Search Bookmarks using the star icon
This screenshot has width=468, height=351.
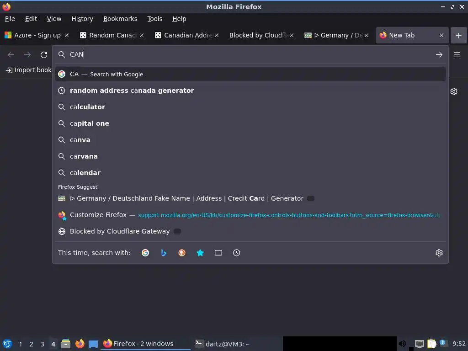point(200,253)
